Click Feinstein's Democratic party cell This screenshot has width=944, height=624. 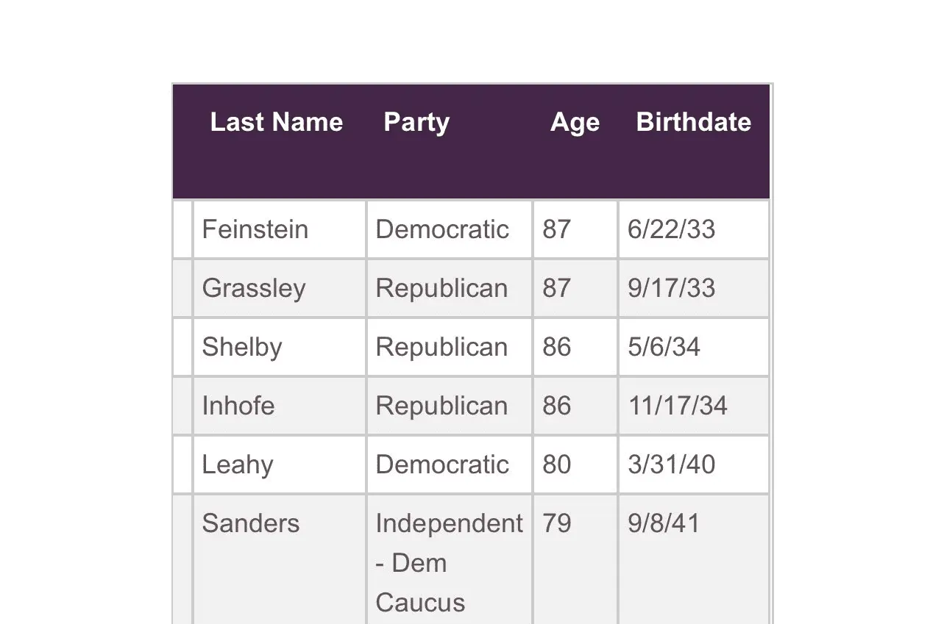[x=441, y=229]
